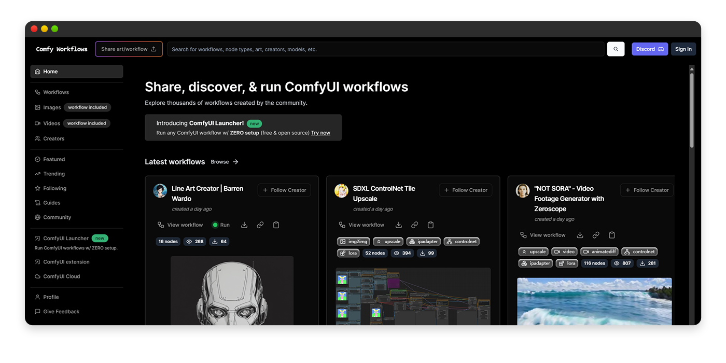Click the Try now link
This screenshot has width=726, height=363.
pyautogui.click(x=320, y=133)
